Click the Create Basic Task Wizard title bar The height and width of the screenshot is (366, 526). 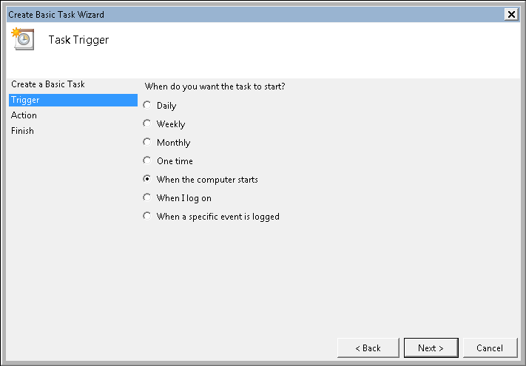pyautogui.click(x=222, y=14)
